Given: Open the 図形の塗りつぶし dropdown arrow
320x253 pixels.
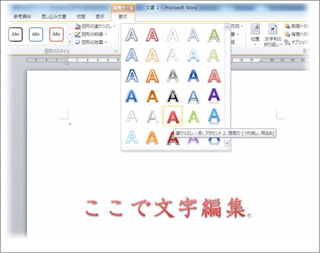Looking at the screenshot, I should coord(115,26).
